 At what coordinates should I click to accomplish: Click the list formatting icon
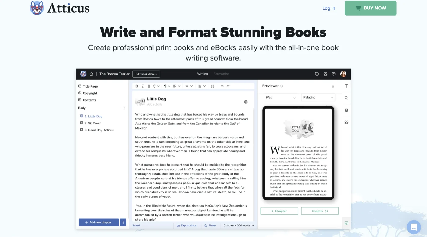200,86
